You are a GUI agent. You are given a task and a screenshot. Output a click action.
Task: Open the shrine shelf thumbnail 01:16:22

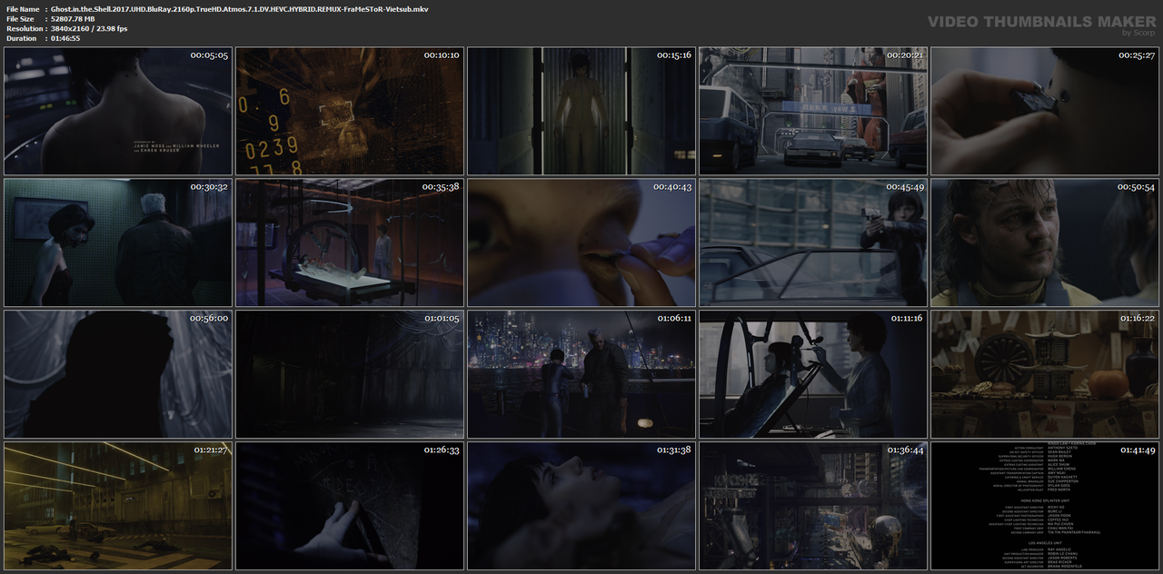pos(1045,374)
